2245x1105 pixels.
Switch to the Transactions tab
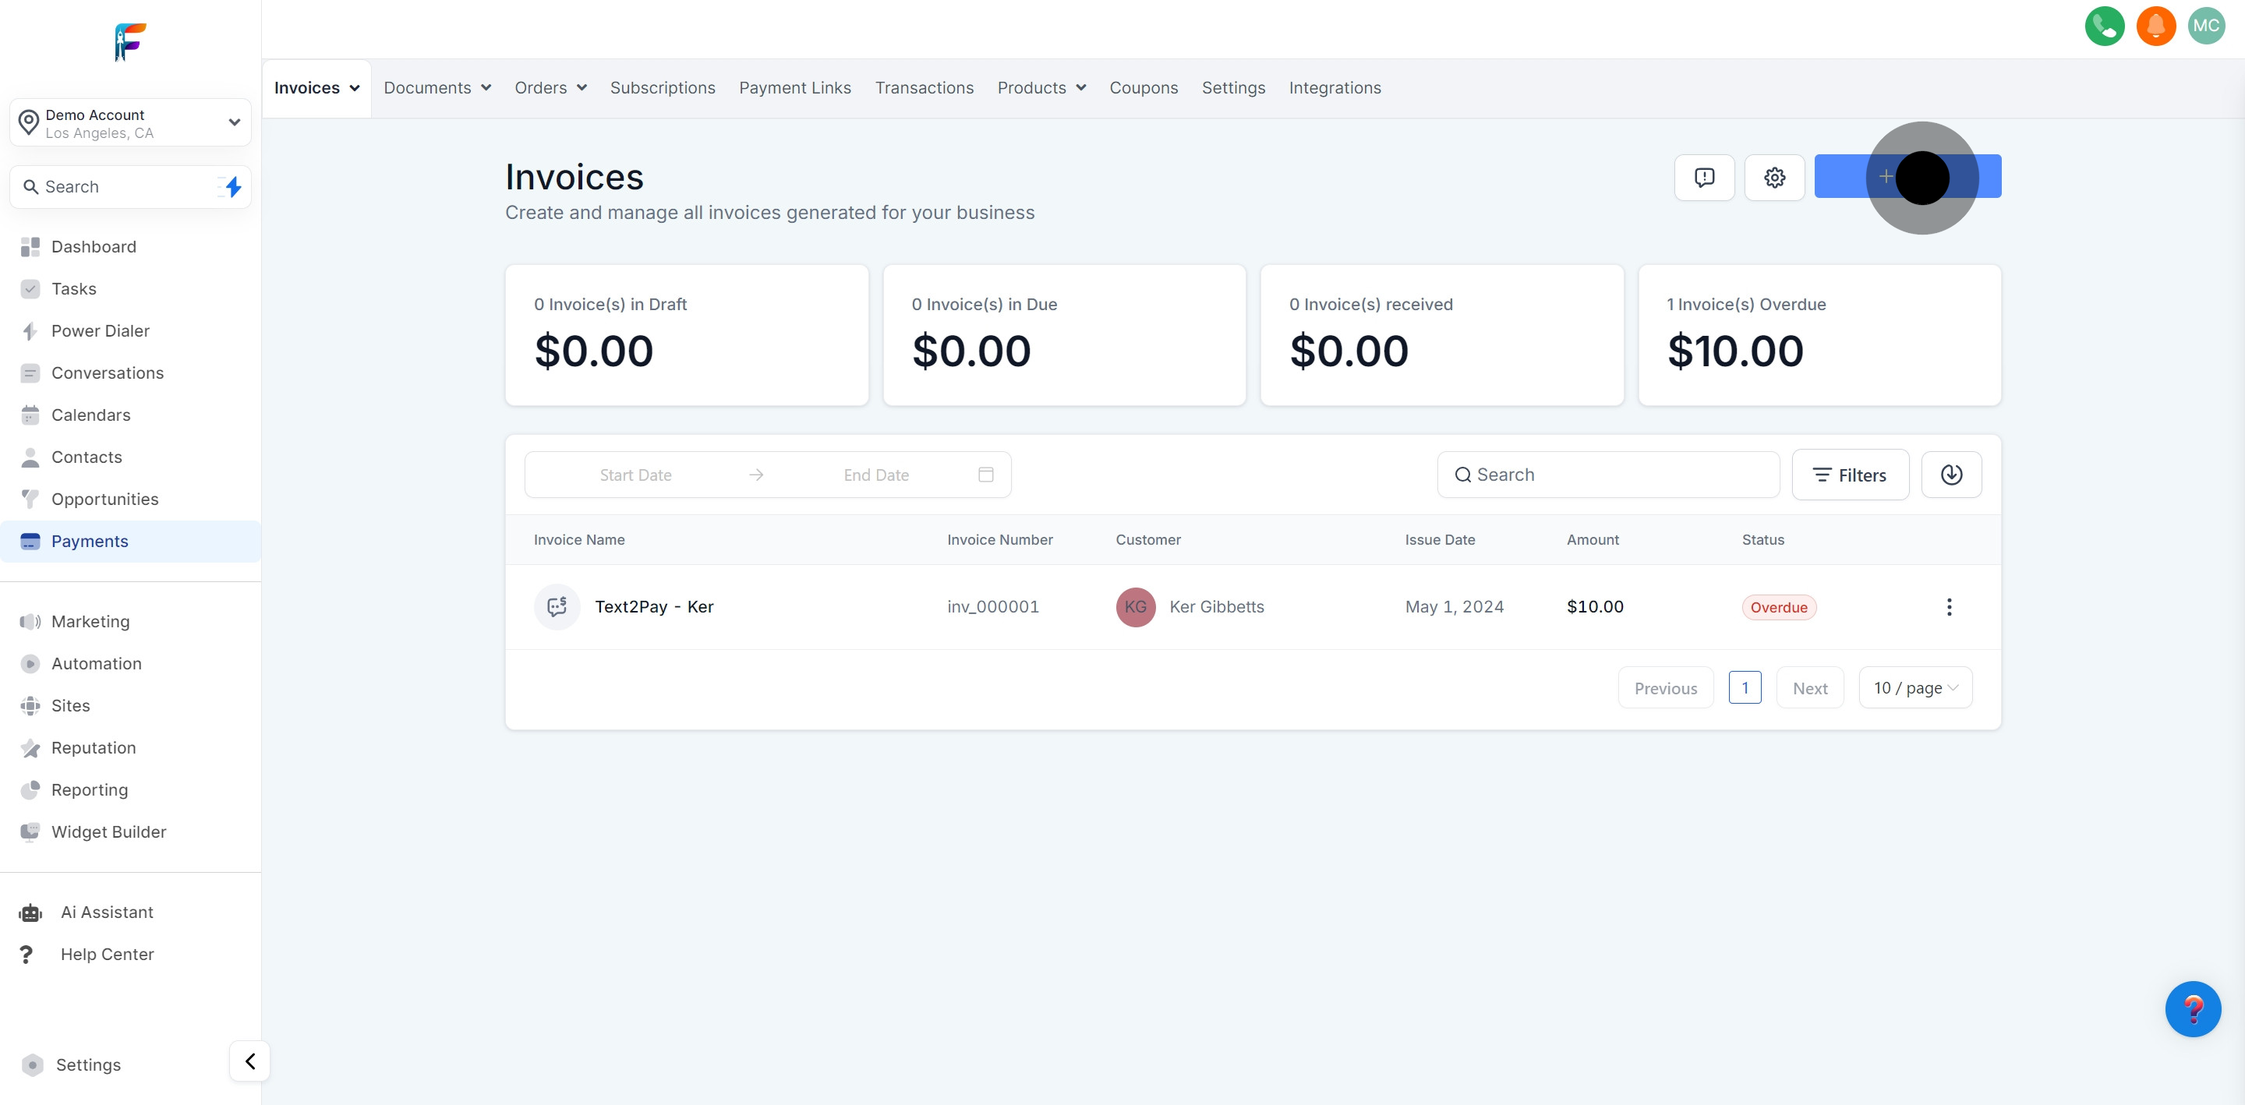click(924, 88)
